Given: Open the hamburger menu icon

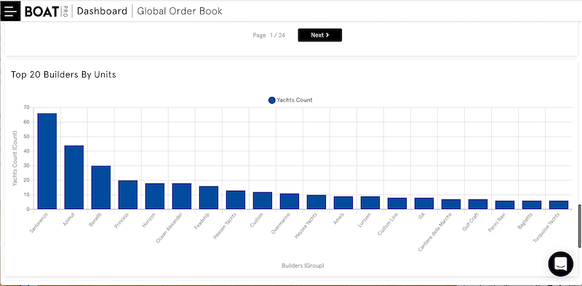Looking at the screenshot, I should click(x=10, y=11).
